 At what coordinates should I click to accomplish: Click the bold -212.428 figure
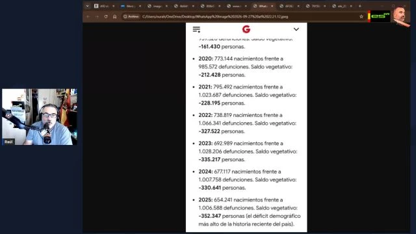click(x=209, y=75)
